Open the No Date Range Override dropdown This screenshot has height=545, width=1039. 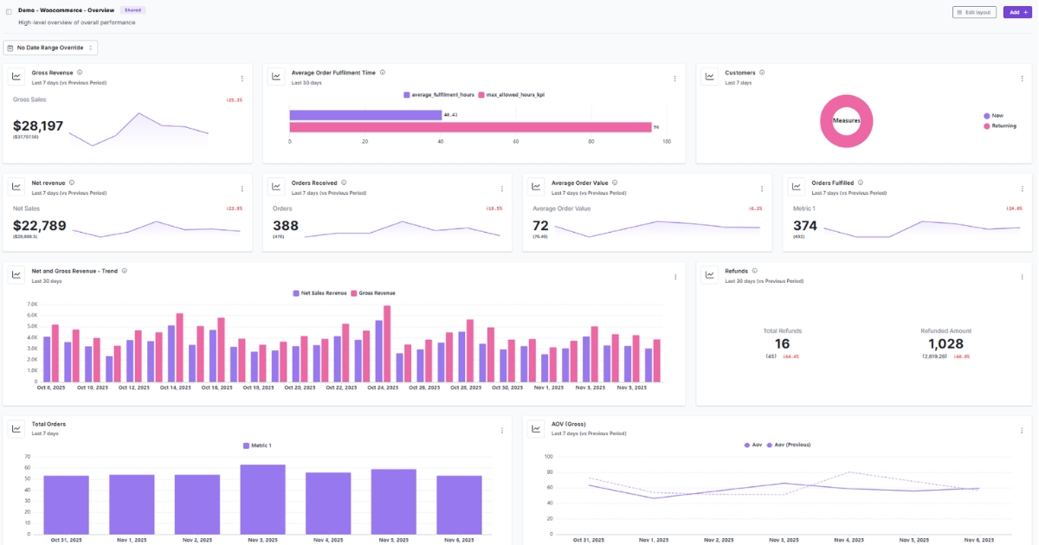click(51, 47)
